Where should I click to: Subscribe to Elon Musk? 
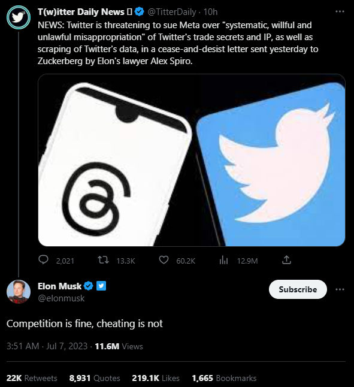298,289
